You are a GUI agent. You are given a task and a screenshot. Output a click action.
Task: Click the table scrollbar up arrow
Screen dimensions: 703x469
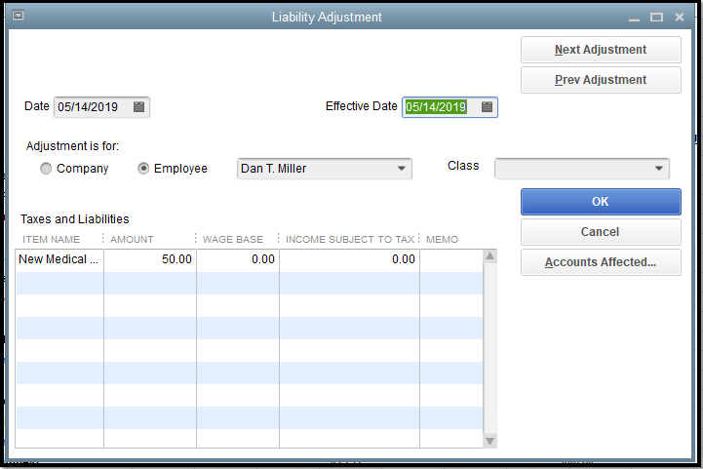[x=490, y=256]
